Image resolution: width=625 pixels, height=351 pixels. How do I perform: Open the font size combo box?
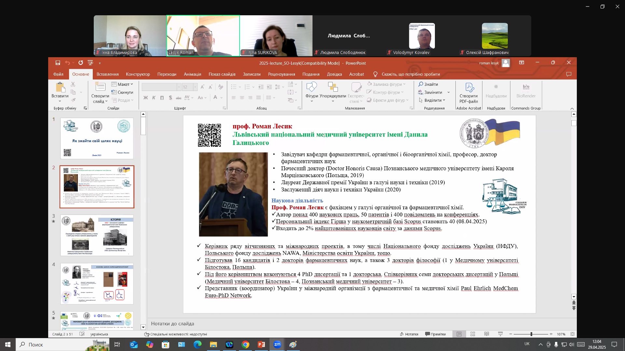point(189,87)
